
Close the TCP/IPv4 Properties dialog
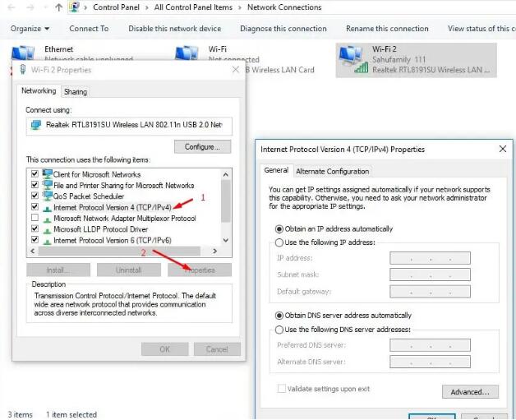coord(503,149)
